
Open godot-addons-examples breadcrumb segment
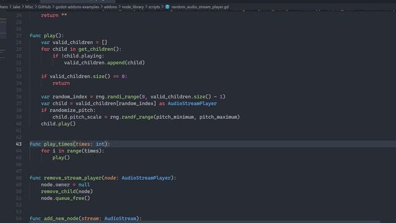pyautogui.click(x=77, y=7)
